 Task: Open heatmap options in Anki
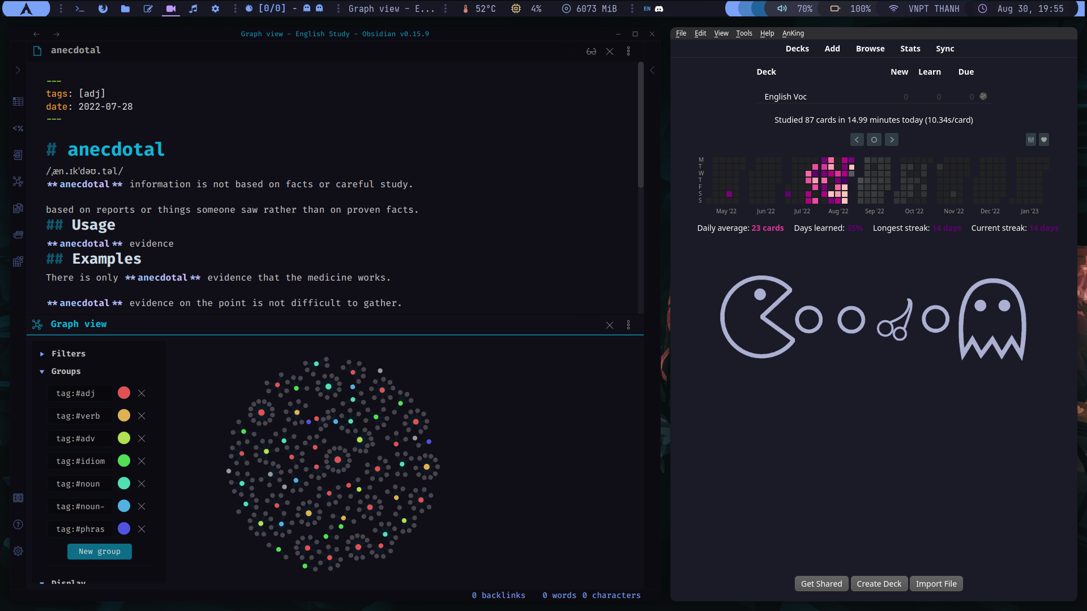pyautogui.click(x=1031, y=140)
